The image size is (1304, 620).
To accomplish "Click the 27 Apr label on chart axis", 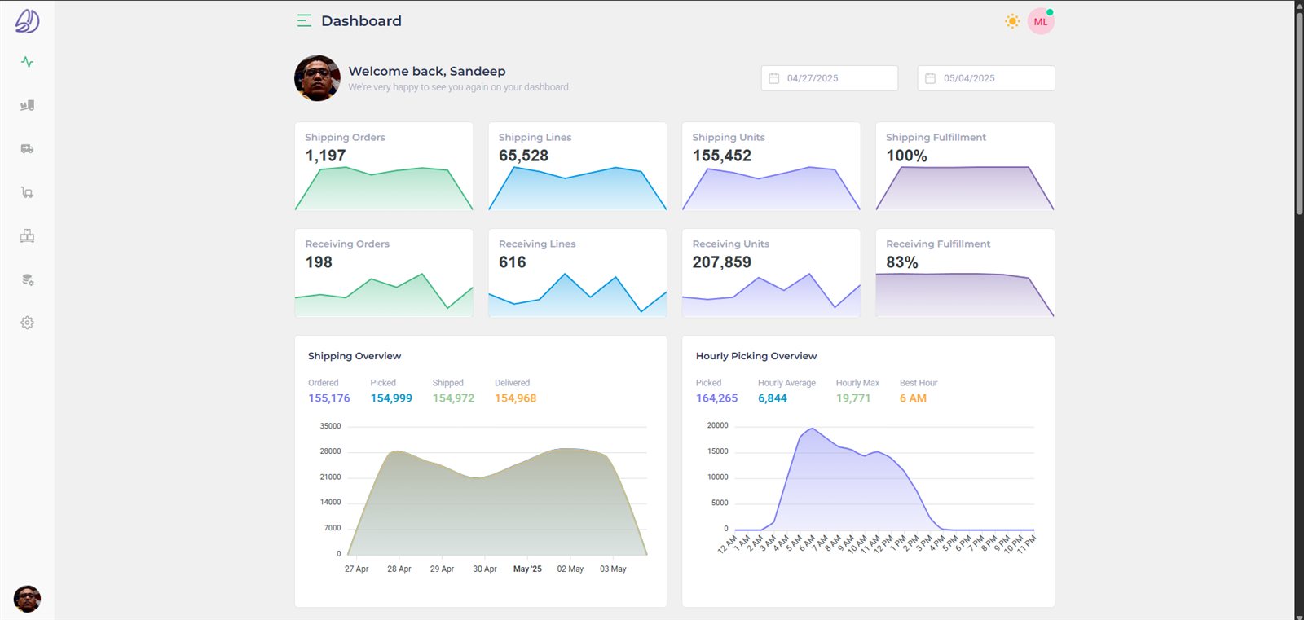I will point(356,569).
